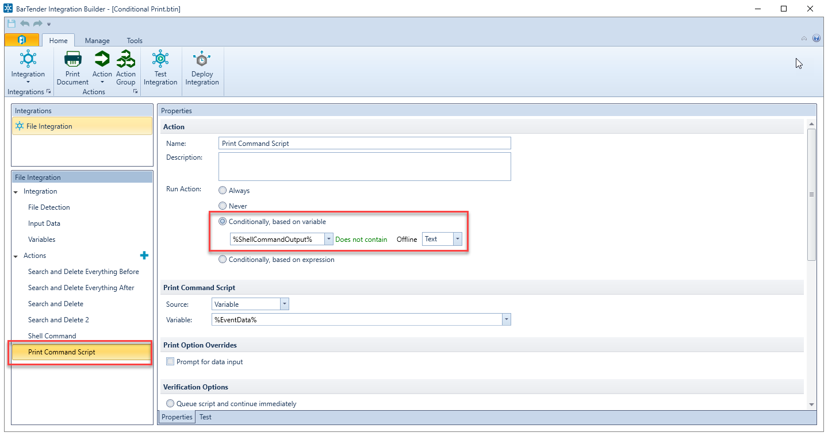Open Integrations group dialog launcher
This screenshot has height=436, width=828.
point(48,92)
